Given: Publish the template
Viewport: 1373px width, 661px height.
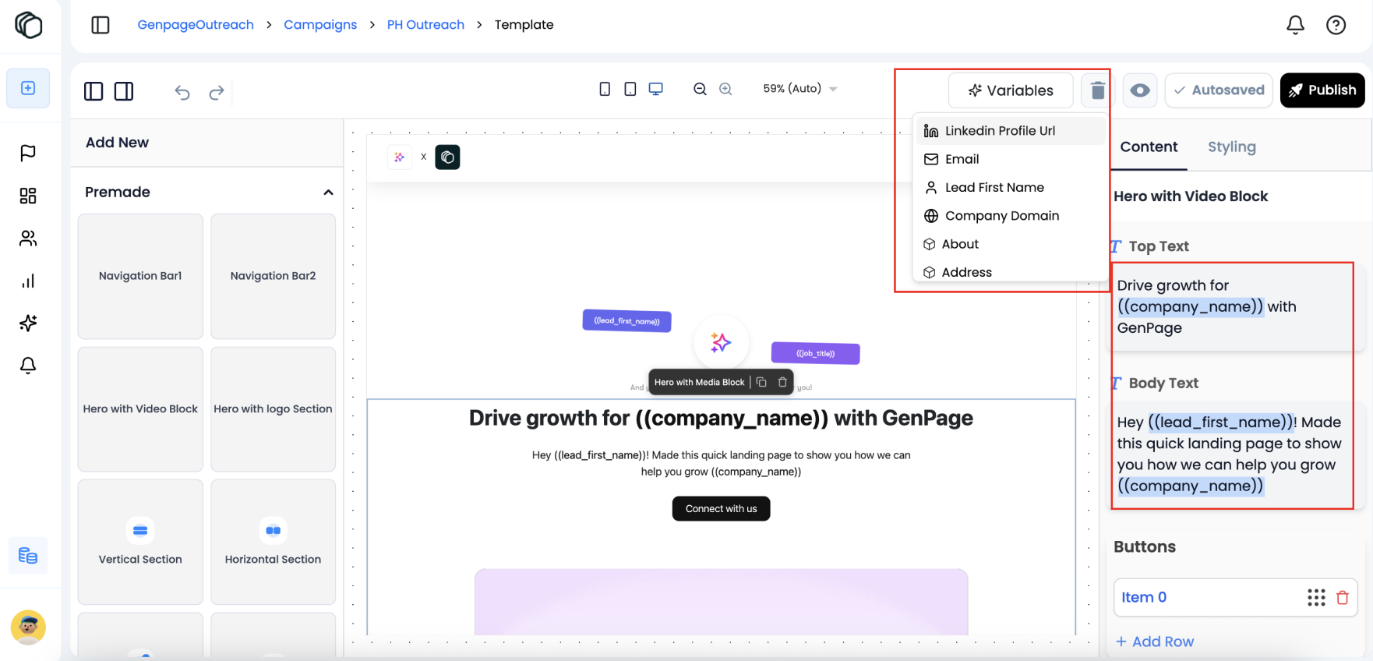Looking at the screenshot, I should point(1322,90).
